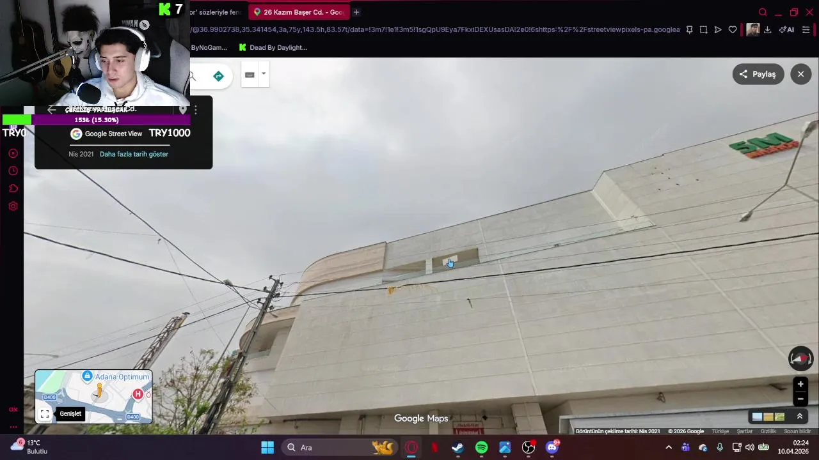The width and height of the screenshot is (819, 460).
Task: Click the player play icon in the address bar
Action: click(718, 29)
